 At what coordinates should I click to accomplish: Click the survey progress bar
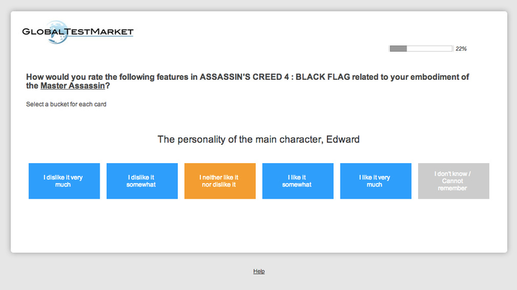tap(421, 49)
